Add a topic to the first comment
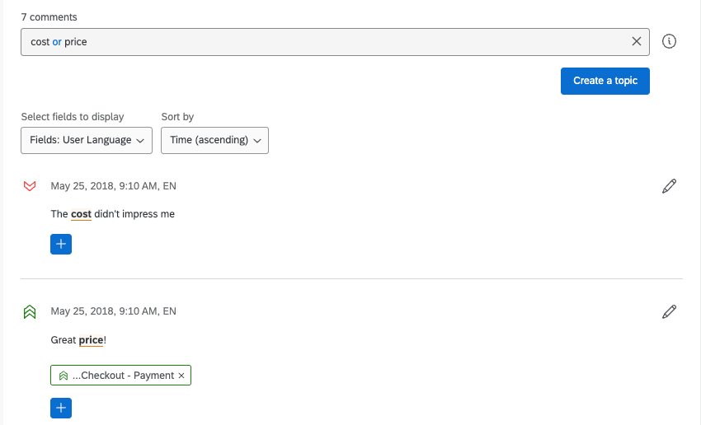Image resolution: width=701 pixels, height=425 pixels. click(61, 244)
